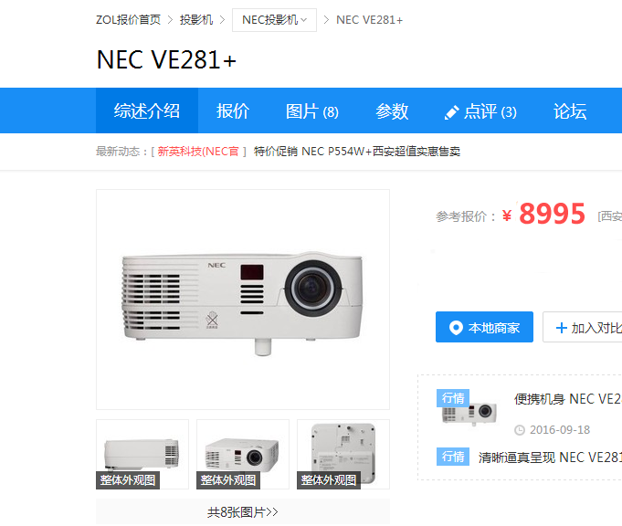Click the location pin icon in 本地商家
Screen dimensions: 622x526
[x=456, y=328]
